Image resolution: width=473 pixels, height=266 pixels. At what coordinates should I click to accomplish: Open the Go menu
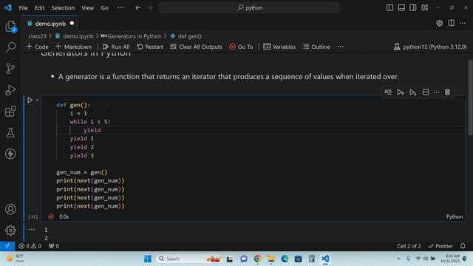pyautogui.click(x=104, y=8)
